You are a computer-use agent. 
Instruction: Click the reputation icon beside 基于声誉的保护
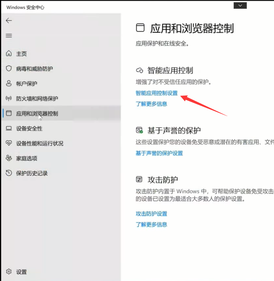[139, 130]
